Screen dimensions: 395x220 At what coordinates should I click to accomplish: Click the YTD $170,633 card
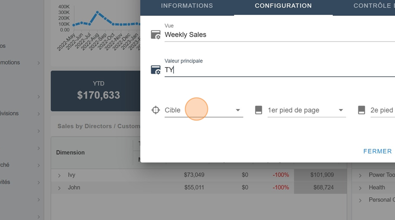coord(98,91)
